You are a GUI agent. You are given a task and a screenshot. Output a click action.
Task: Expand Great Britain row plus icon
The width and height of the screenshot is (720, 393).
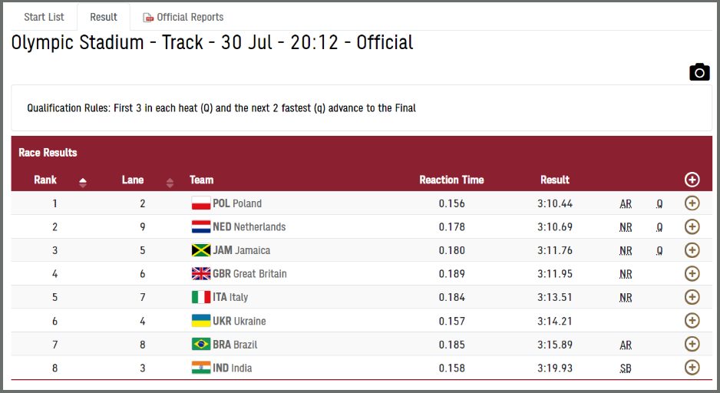[x=692, y=273]
